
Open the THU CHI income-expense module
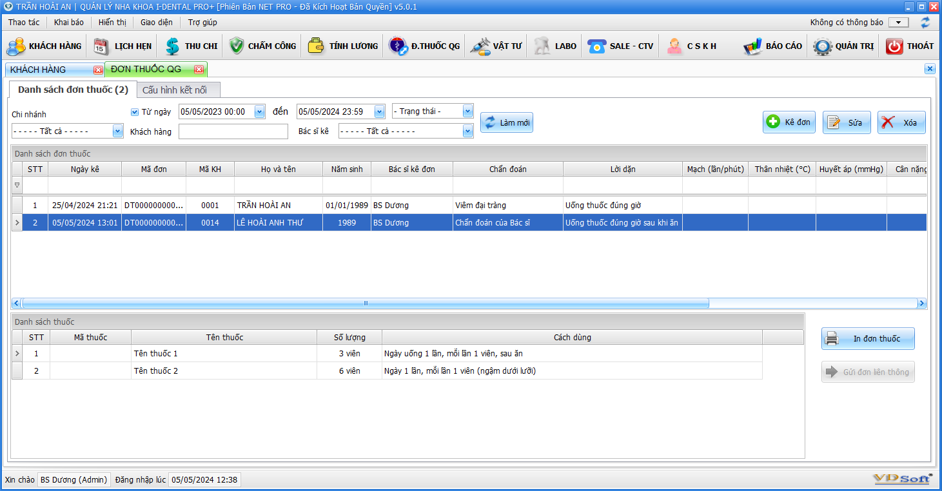point(191,46)
